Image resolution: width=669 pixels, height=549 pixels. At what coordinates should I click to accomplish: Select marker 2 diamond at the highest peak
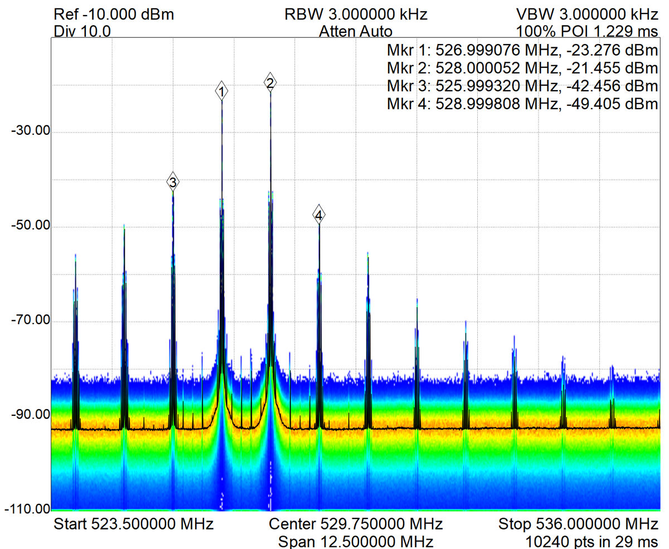tap(270, 83)
